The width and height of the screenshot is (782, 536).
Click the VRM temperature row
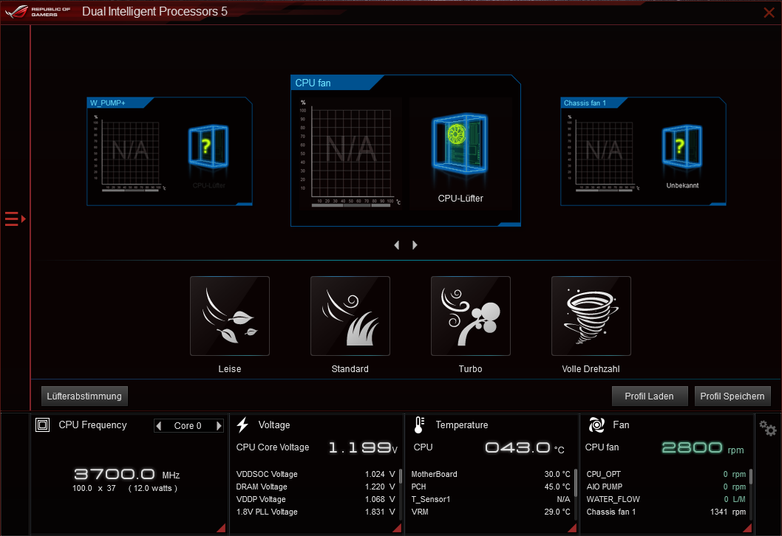tap(491, 512)
